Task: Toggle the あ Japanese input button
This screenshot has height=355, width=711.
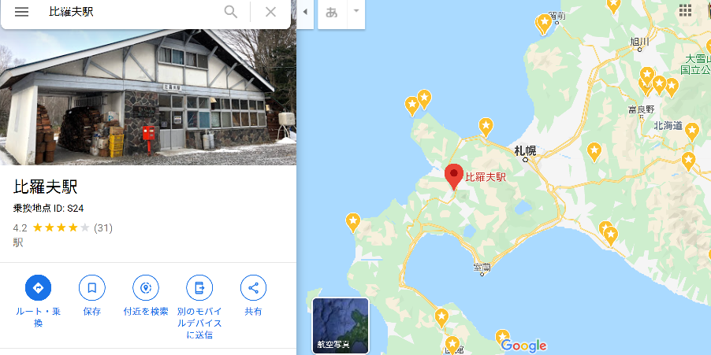Action: coord(332,13)
